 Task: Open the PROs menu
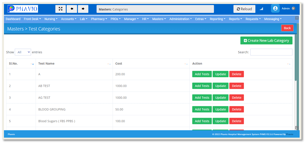tap(116, 19)
